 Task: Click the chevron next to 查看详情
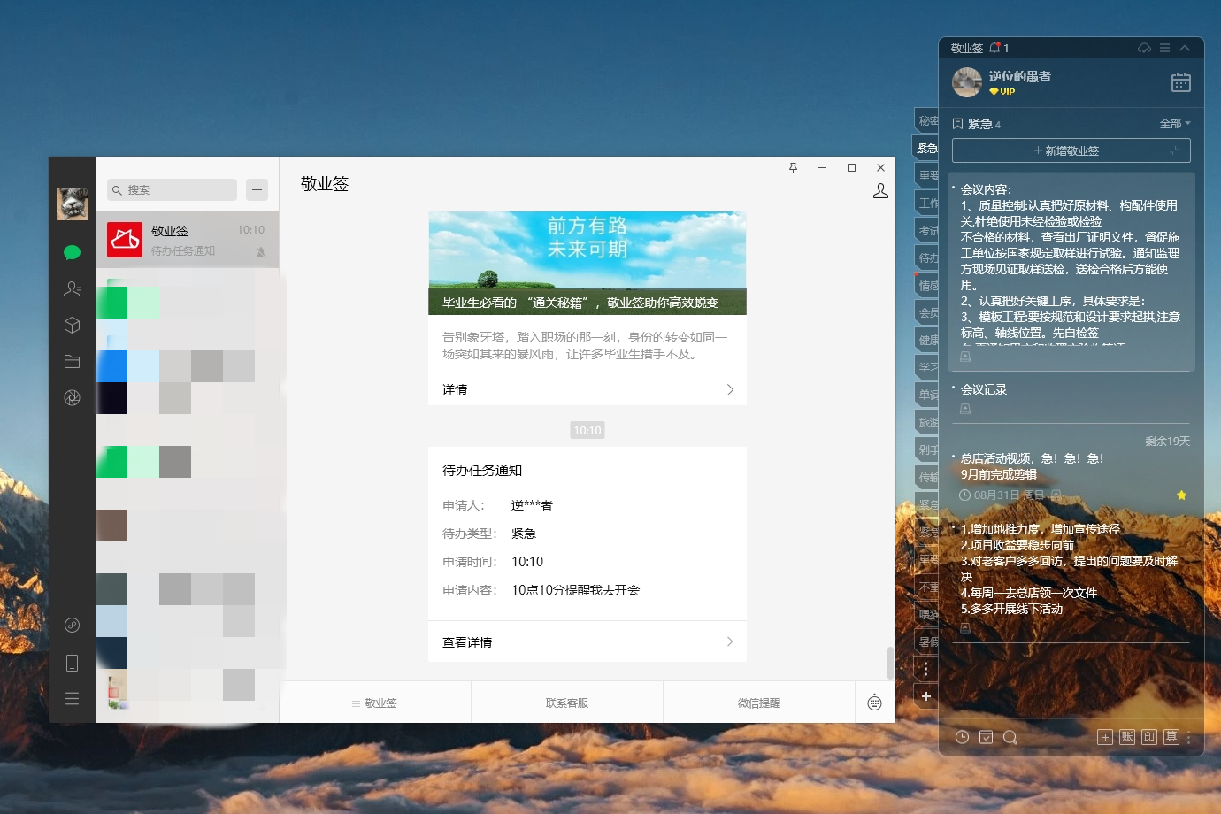730,641
